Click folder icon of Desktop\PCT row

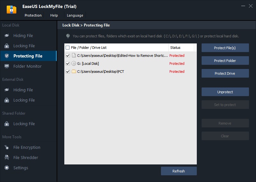coord(74,72)
